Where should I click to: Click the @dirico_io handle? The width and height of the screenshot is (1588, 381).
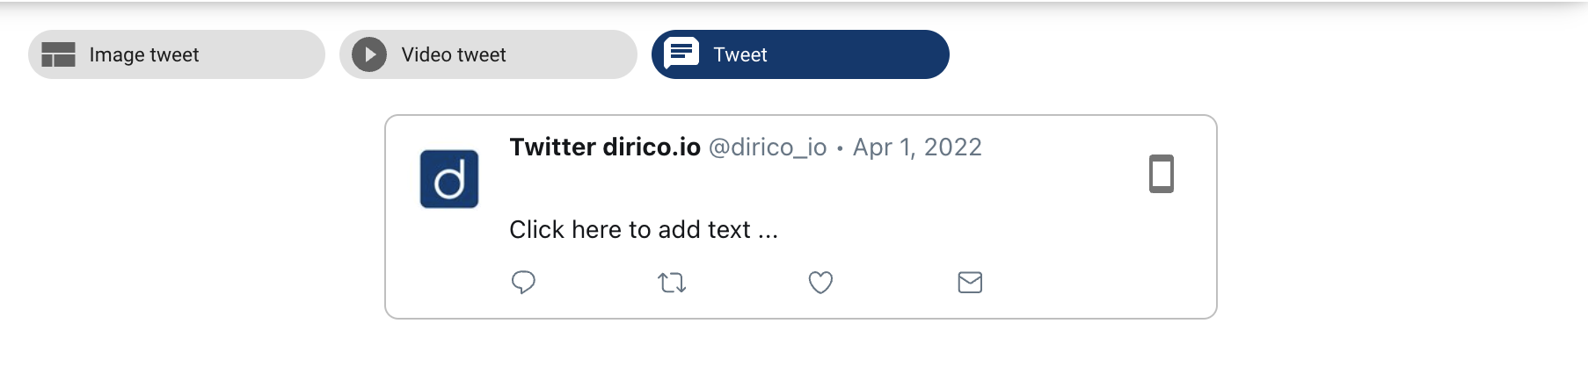tap(768, 147)
